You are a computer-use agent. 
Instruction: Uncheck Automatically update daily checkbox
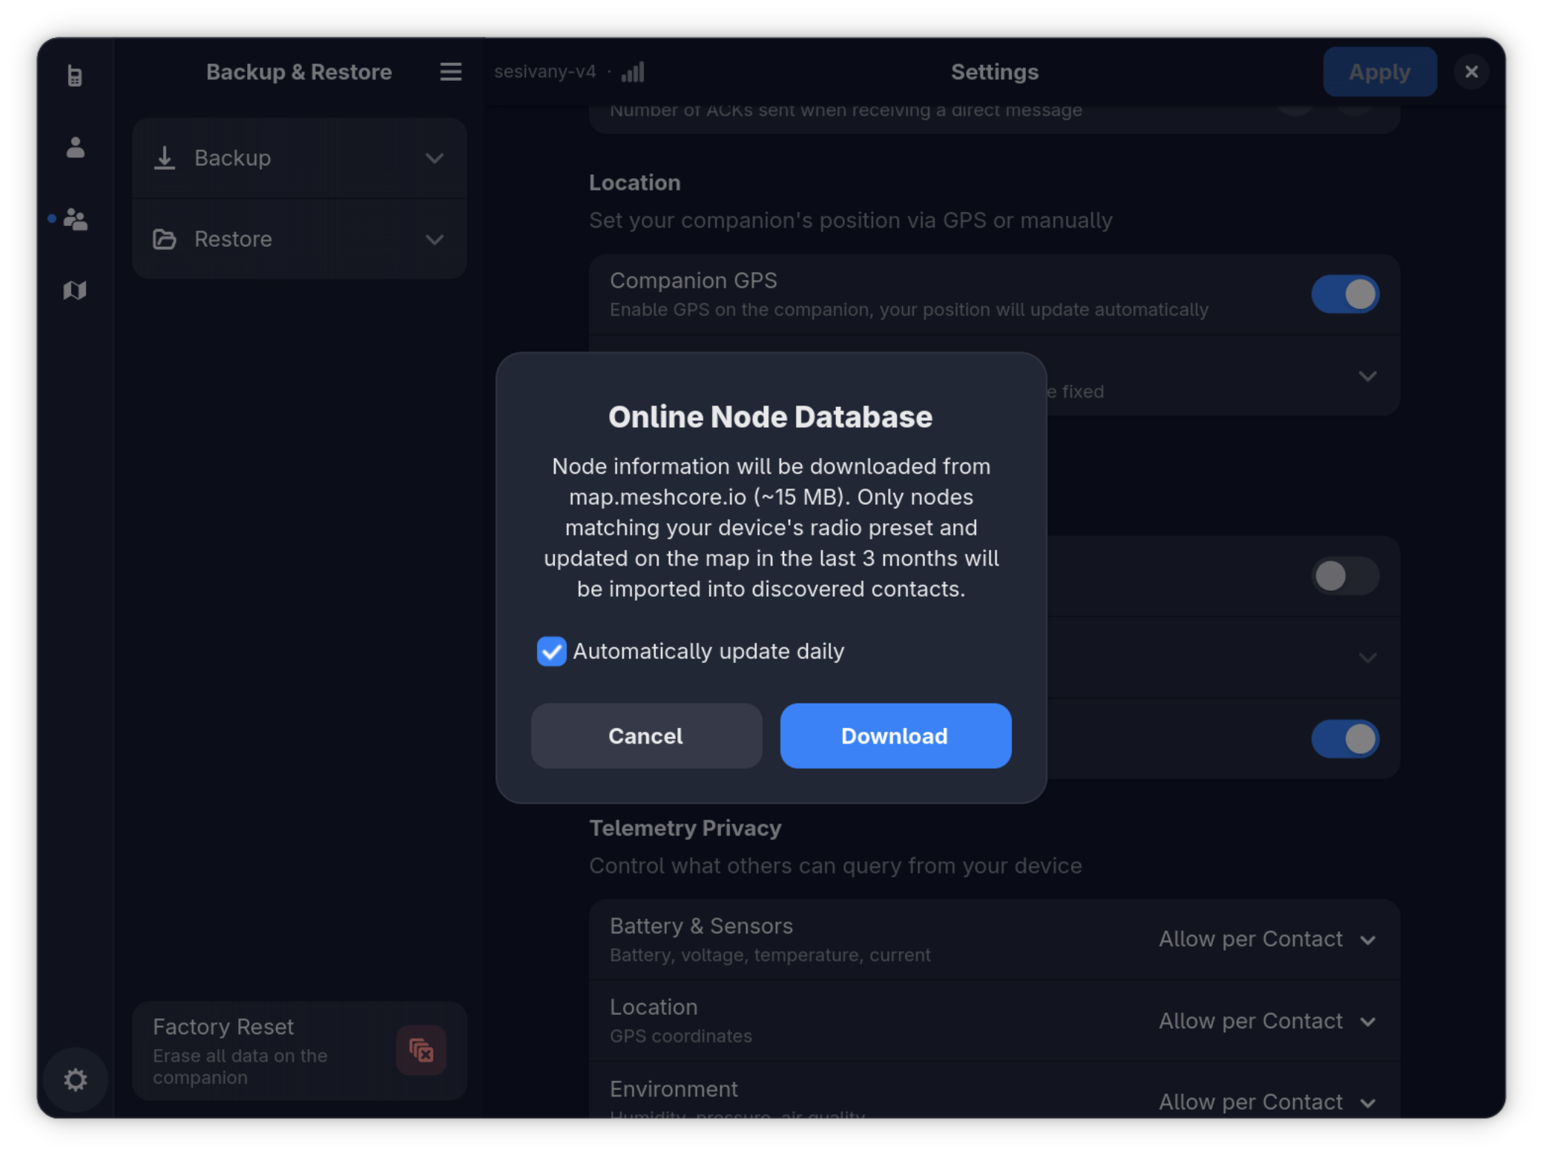[551, 651]
